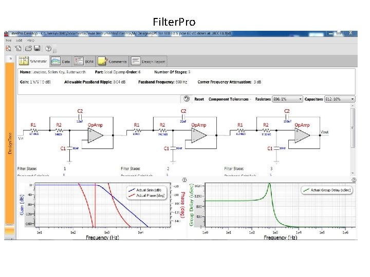Click the OpAmp symbol in stage 2
The image size is (370, 277).
tap(199, 135)
